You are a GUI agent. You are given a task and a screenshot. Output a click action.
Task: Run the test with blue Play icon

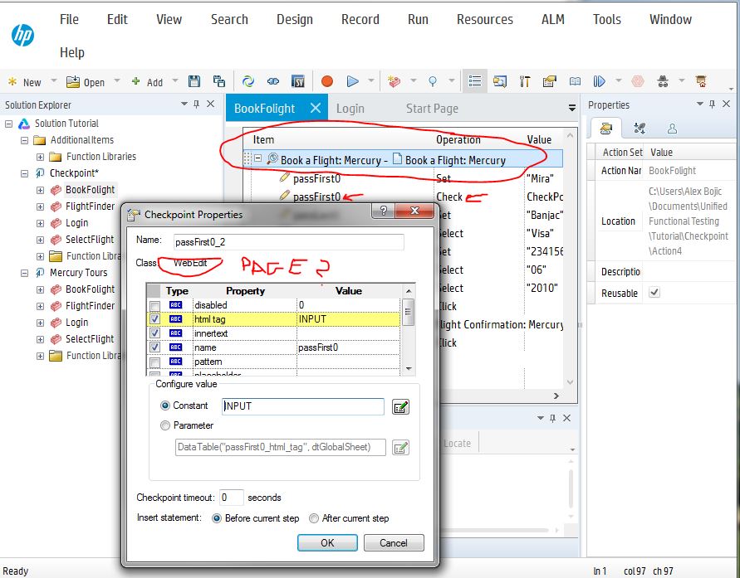352,81
